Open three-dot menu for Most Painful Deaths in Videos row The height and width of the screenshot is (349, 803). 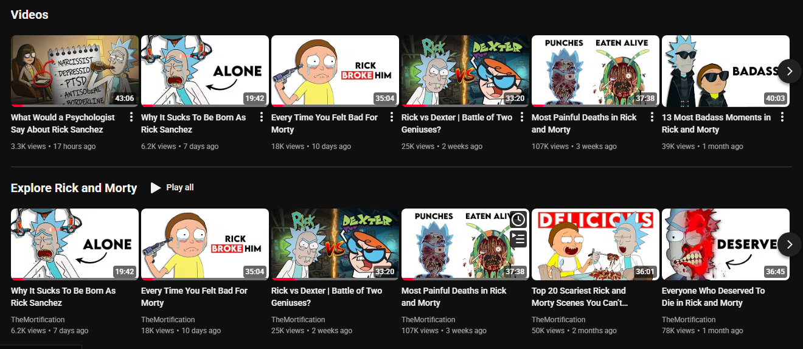(x=652, y=117)
